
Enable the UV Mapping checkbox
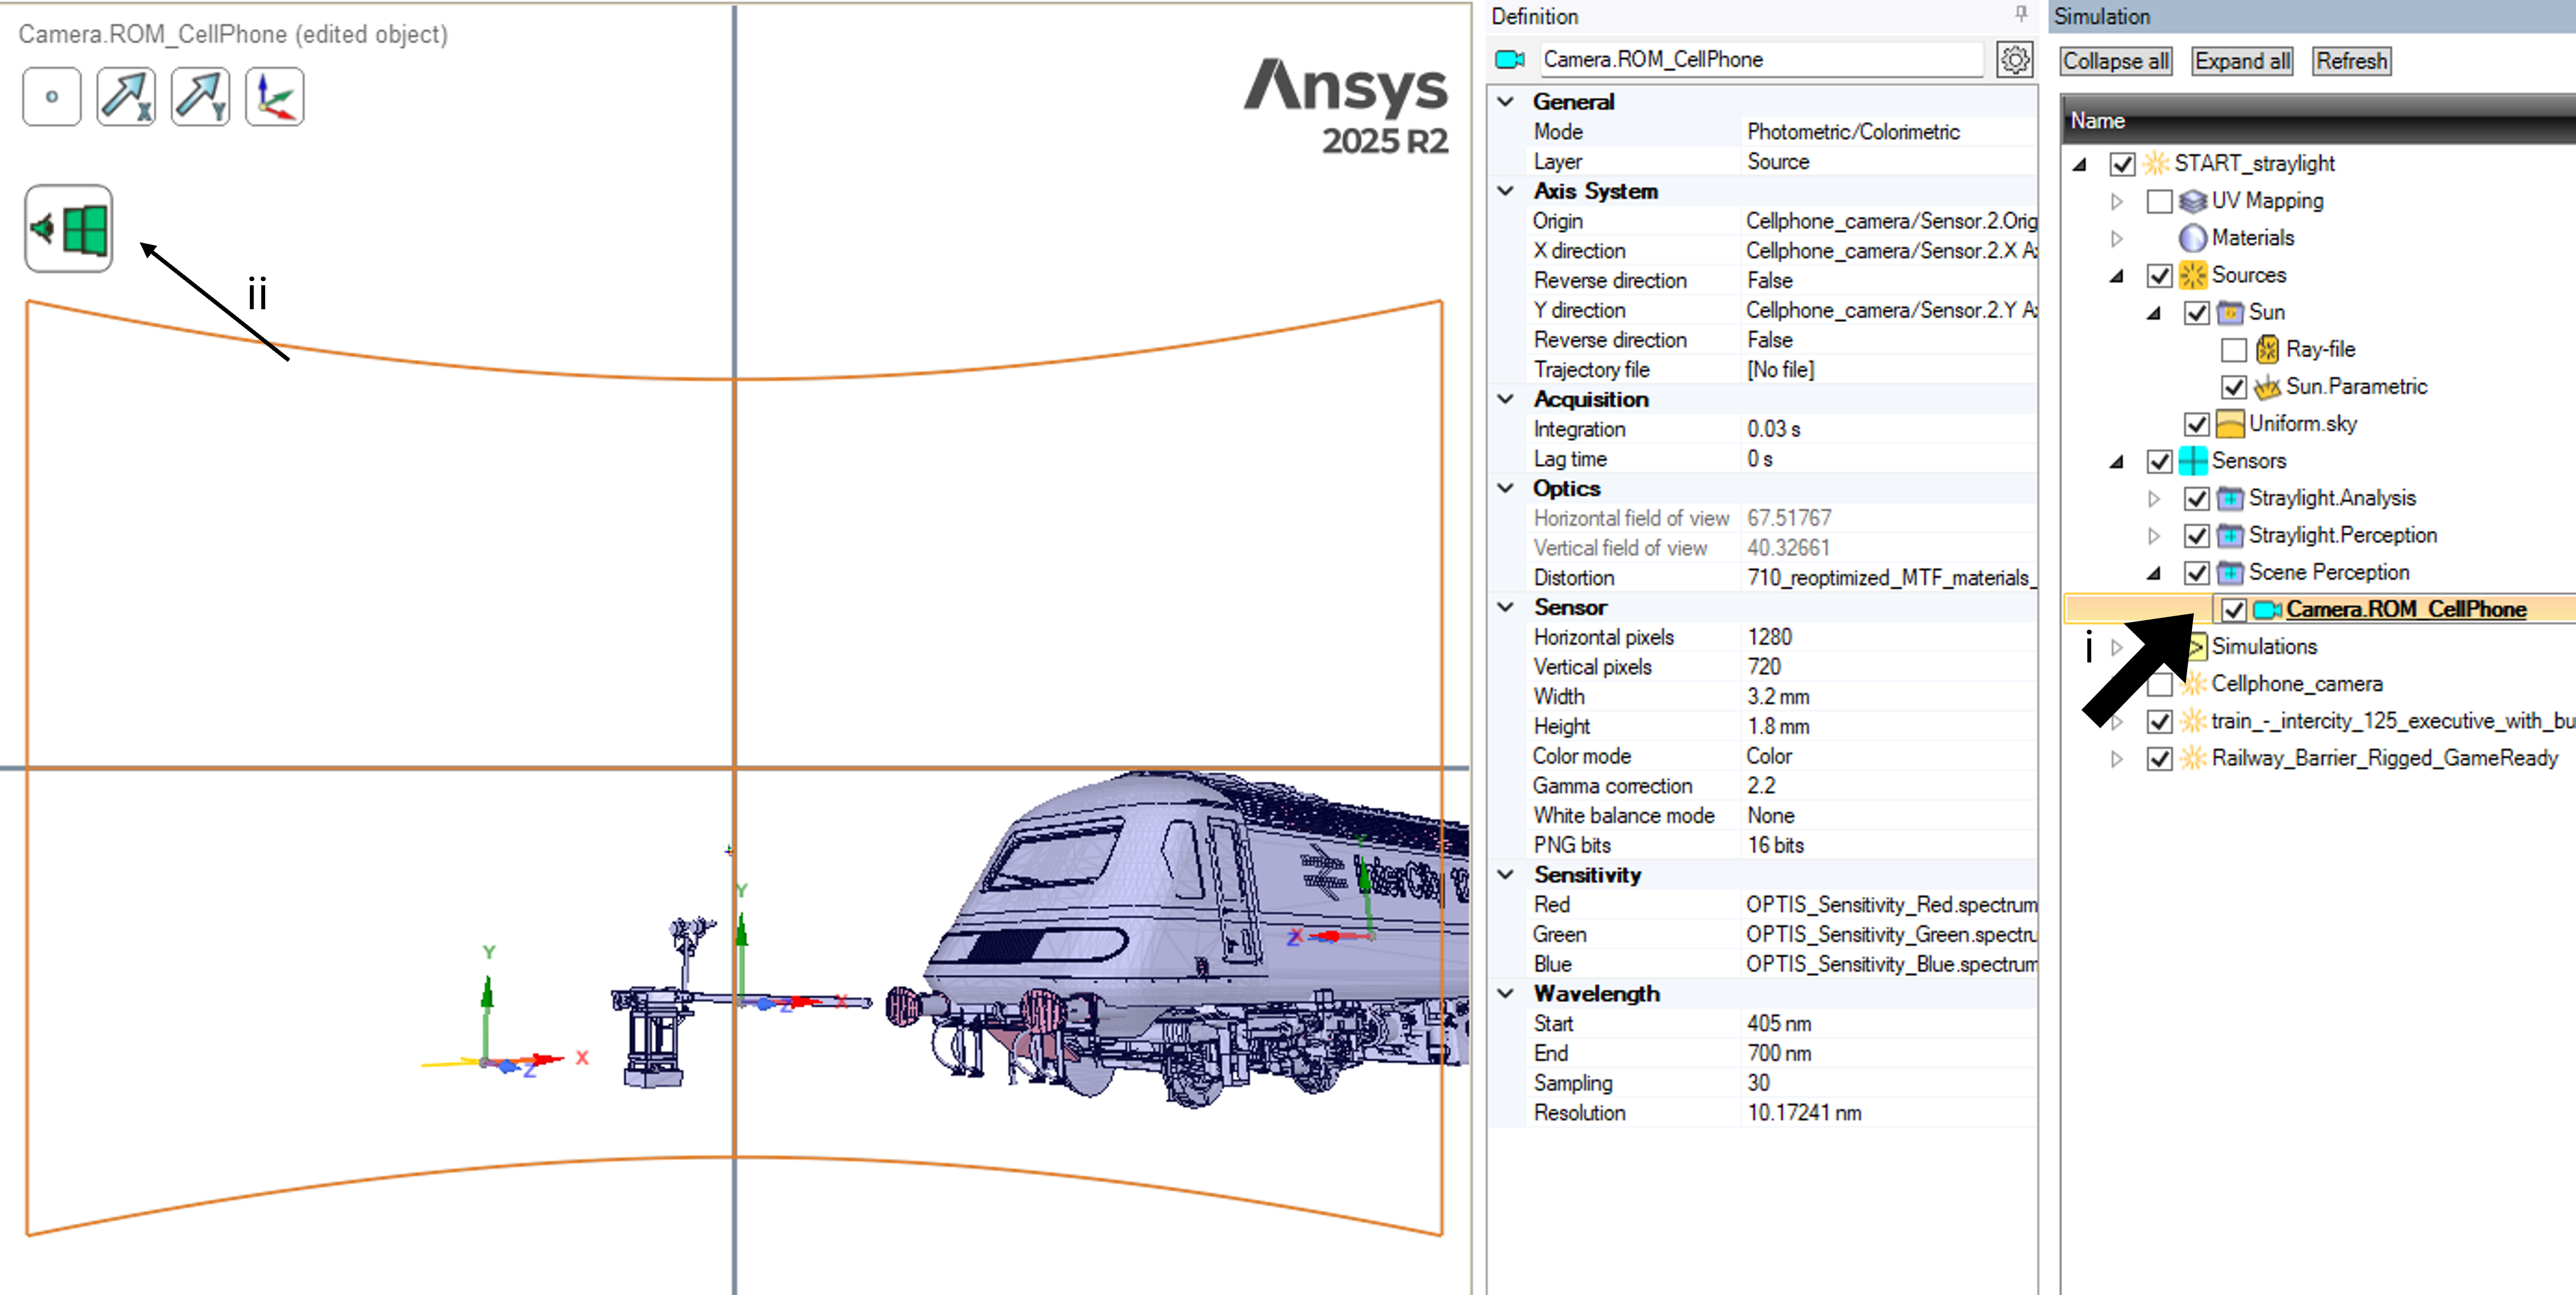(2159, 201)
